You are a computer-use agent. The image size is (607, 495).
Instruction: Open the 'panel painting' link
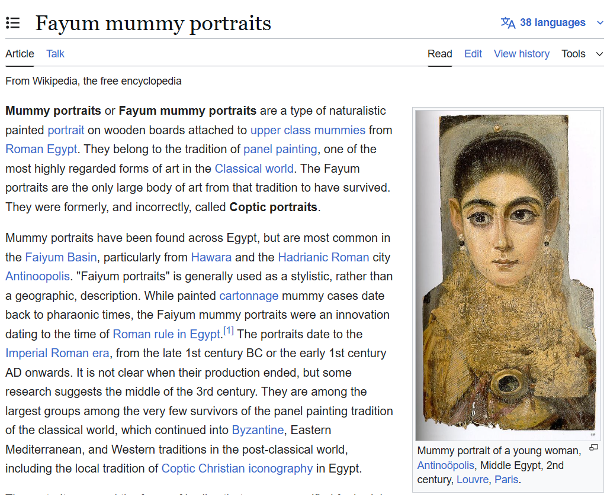tap(280, 149)
